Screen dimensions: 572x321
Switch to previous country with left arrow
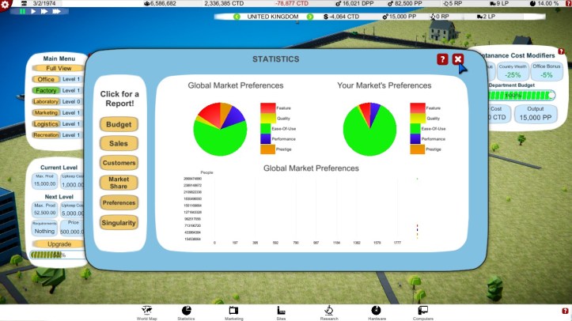237,17
